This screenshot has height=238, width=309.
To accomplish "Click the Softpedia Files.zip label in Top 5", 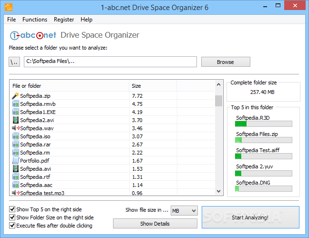I will click(257, 134).
